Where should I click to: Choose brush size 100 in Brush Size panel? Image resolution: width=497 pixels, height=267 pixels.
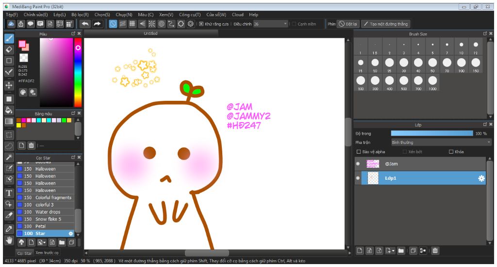(461, 64)
